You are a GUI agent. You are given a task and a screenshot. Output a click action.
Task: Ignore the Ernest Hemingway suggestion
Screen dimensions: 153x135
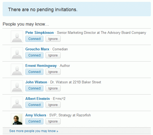(x=53, y=72)
